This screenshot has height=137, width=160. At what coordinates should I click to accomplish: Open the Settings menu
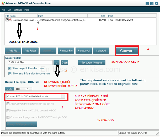point(18,10)
